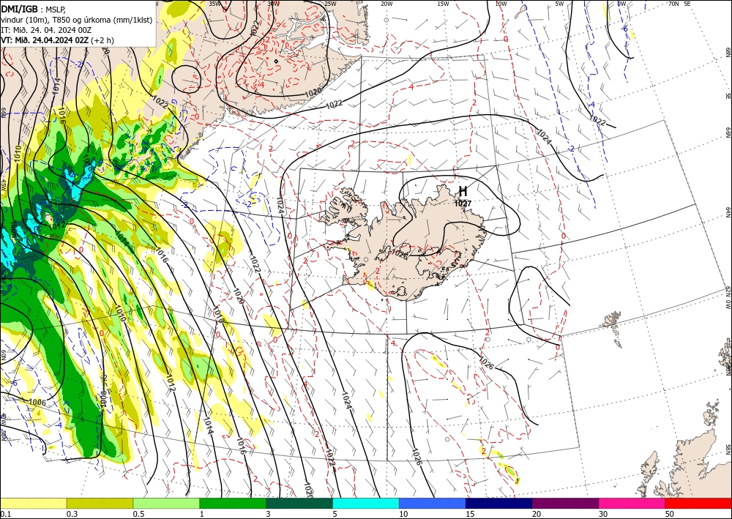Pick the blue 10–15 legend color
The image size is (732, 519).
(x=433, y=503)
